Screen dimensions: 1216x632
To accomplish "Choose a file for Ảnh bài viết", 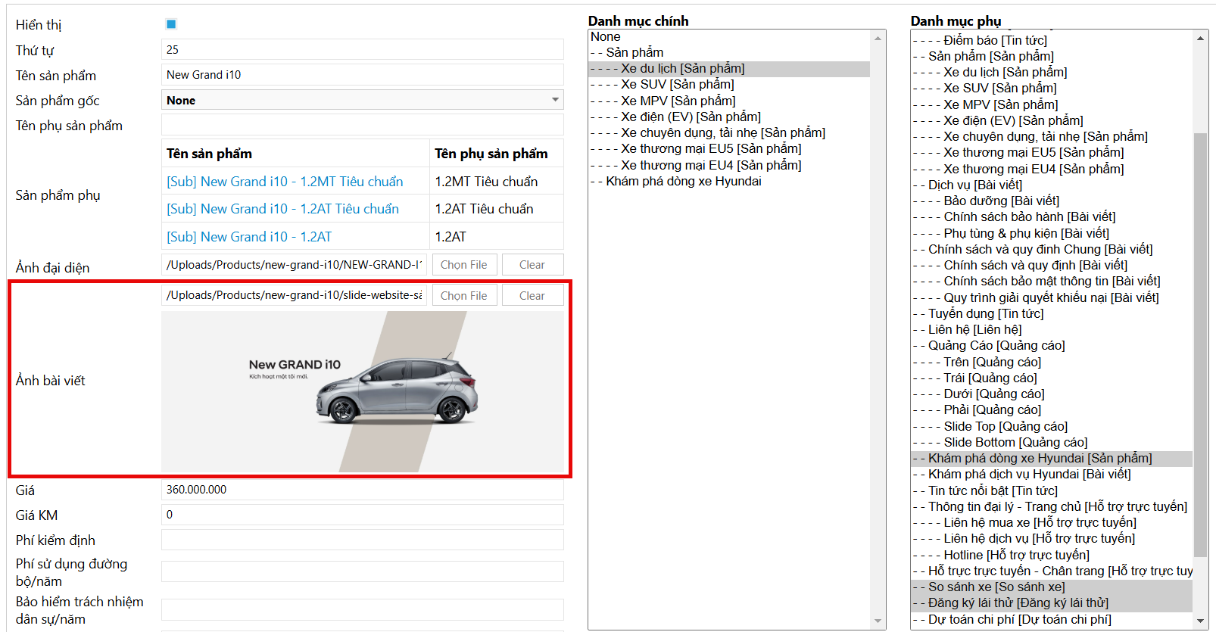I will point(464,296).
